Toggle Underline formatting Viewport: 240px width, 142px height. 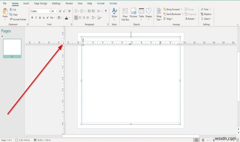point(40,18)
